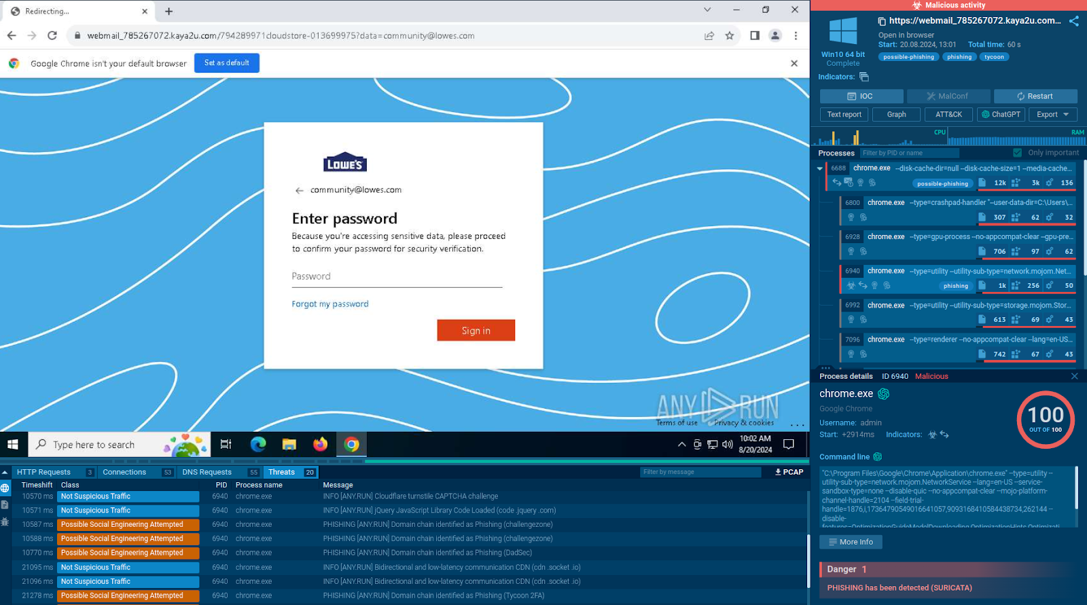Switch to the DNS Requests tab

coord(207,472)
